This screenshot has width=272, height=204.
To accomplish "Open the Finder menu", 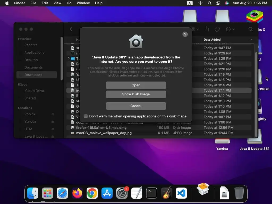I will coord(19,3).
